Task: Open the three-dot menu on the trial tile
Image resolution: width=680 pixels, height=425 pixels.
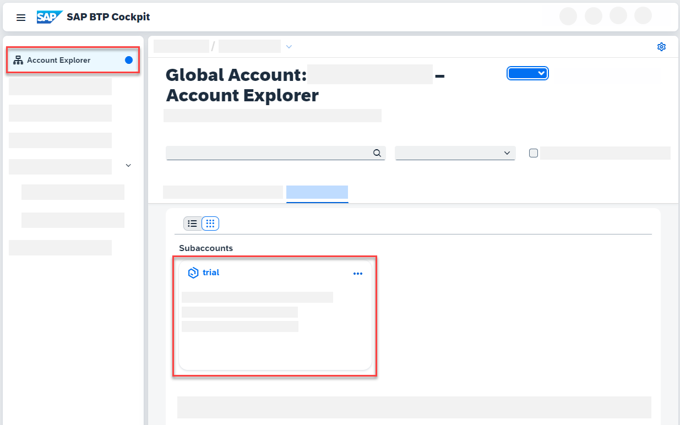Action: click(358, 274)
